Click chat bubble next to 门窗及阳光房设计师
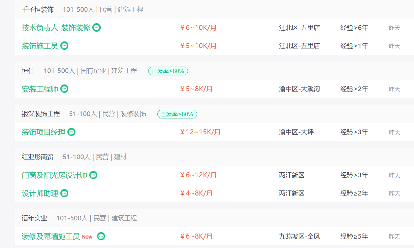Viewport: 414px width, 248px height. point(93,175)
